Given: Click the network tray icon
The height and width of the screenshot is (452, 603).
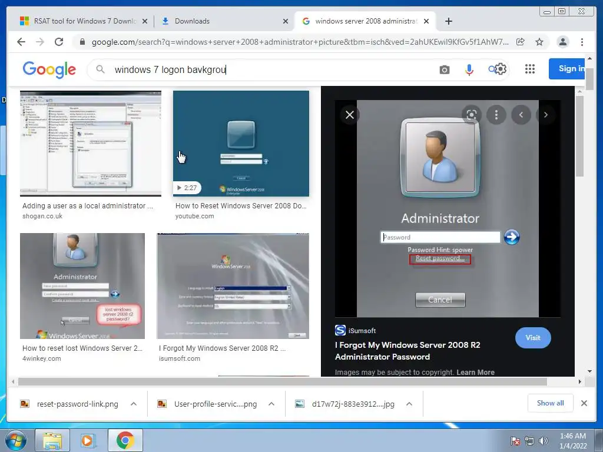Looking at the screenshot, I should point(529,441).
